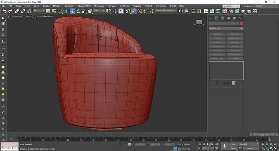Click the Bind to Space Warp icon

(x=29, y=11)
